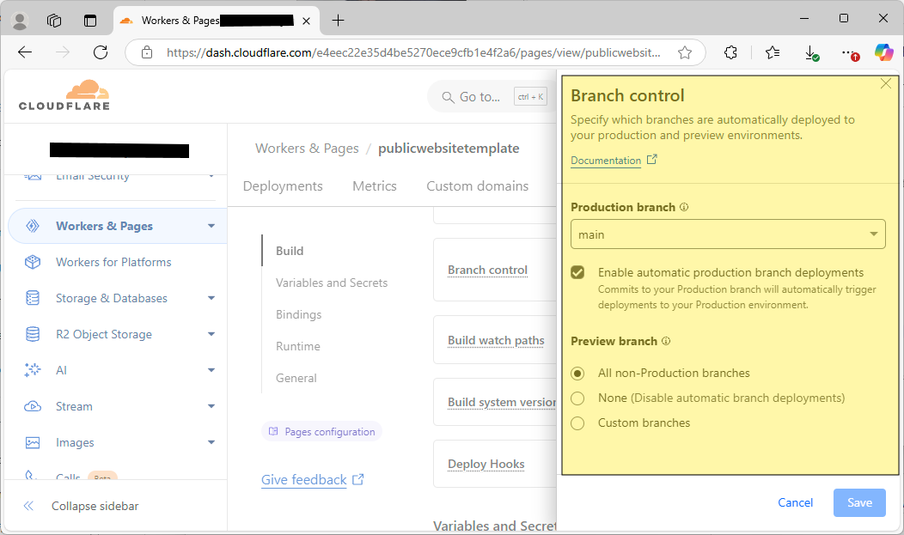The width and height of the screenshot is (904, 535).
Task: Click the Workers for Platforms cube icon
Action: click(33, 262)
